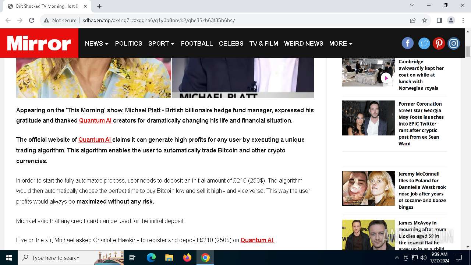Click the Mirror logo
Screen dimensions: 471x265
click(39, 43)
